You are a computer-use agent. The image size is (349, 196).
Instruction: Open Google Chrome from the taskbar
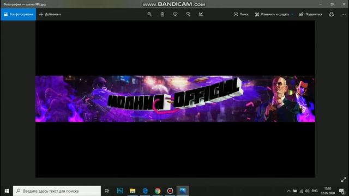pos(158,191)
